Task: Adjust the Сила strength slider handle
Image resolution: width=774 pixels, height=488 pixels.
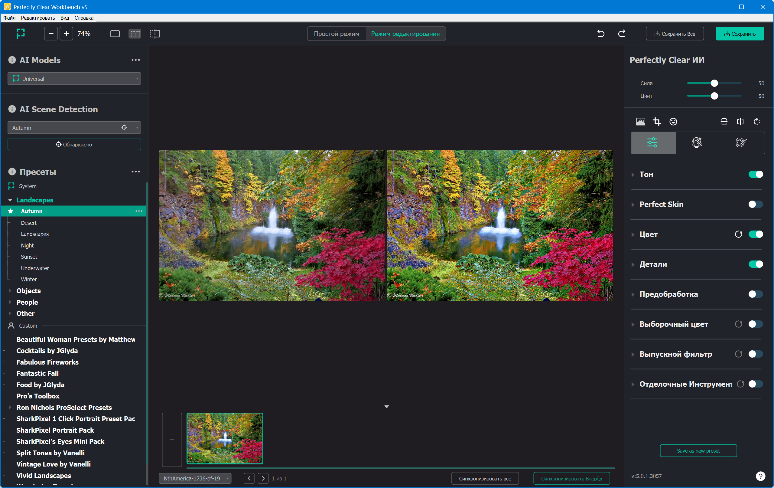Action: click(714, 83)
